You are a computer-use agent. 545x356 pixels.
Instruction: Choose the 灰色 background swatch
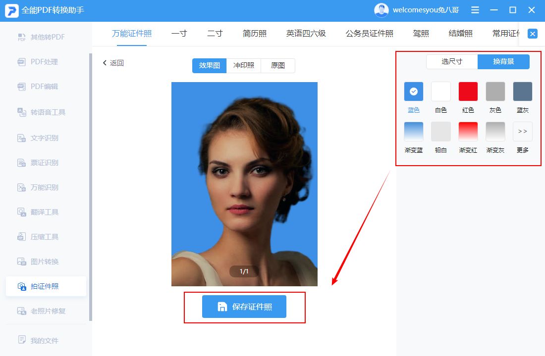pos(495,91)
